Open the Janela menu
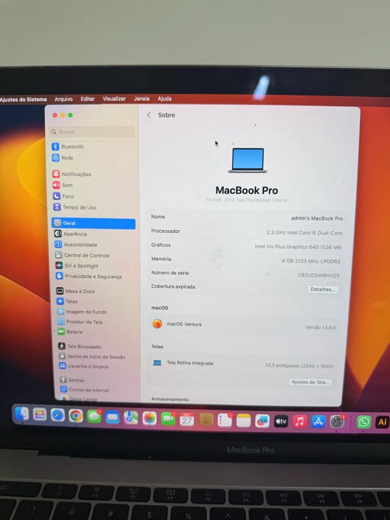The image size is (390, 520). pos(142,99)
